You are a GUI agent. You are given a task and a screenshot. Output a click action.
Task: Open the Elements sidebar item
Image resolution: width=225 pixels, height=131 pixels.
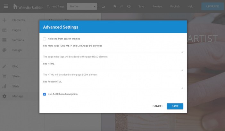[x=18, y=20]
